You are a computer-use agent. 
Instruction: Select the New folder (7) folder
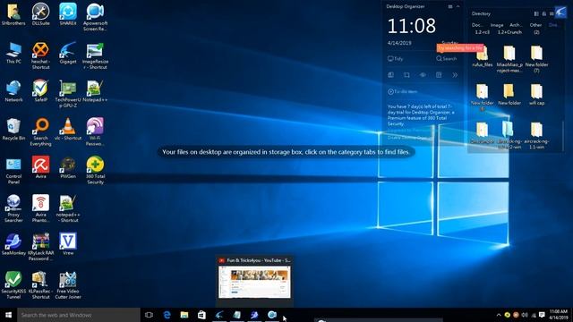coord(536,58)
